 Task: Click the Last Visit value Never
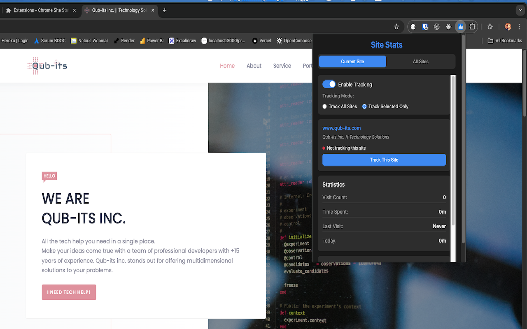tap(439, 226)
